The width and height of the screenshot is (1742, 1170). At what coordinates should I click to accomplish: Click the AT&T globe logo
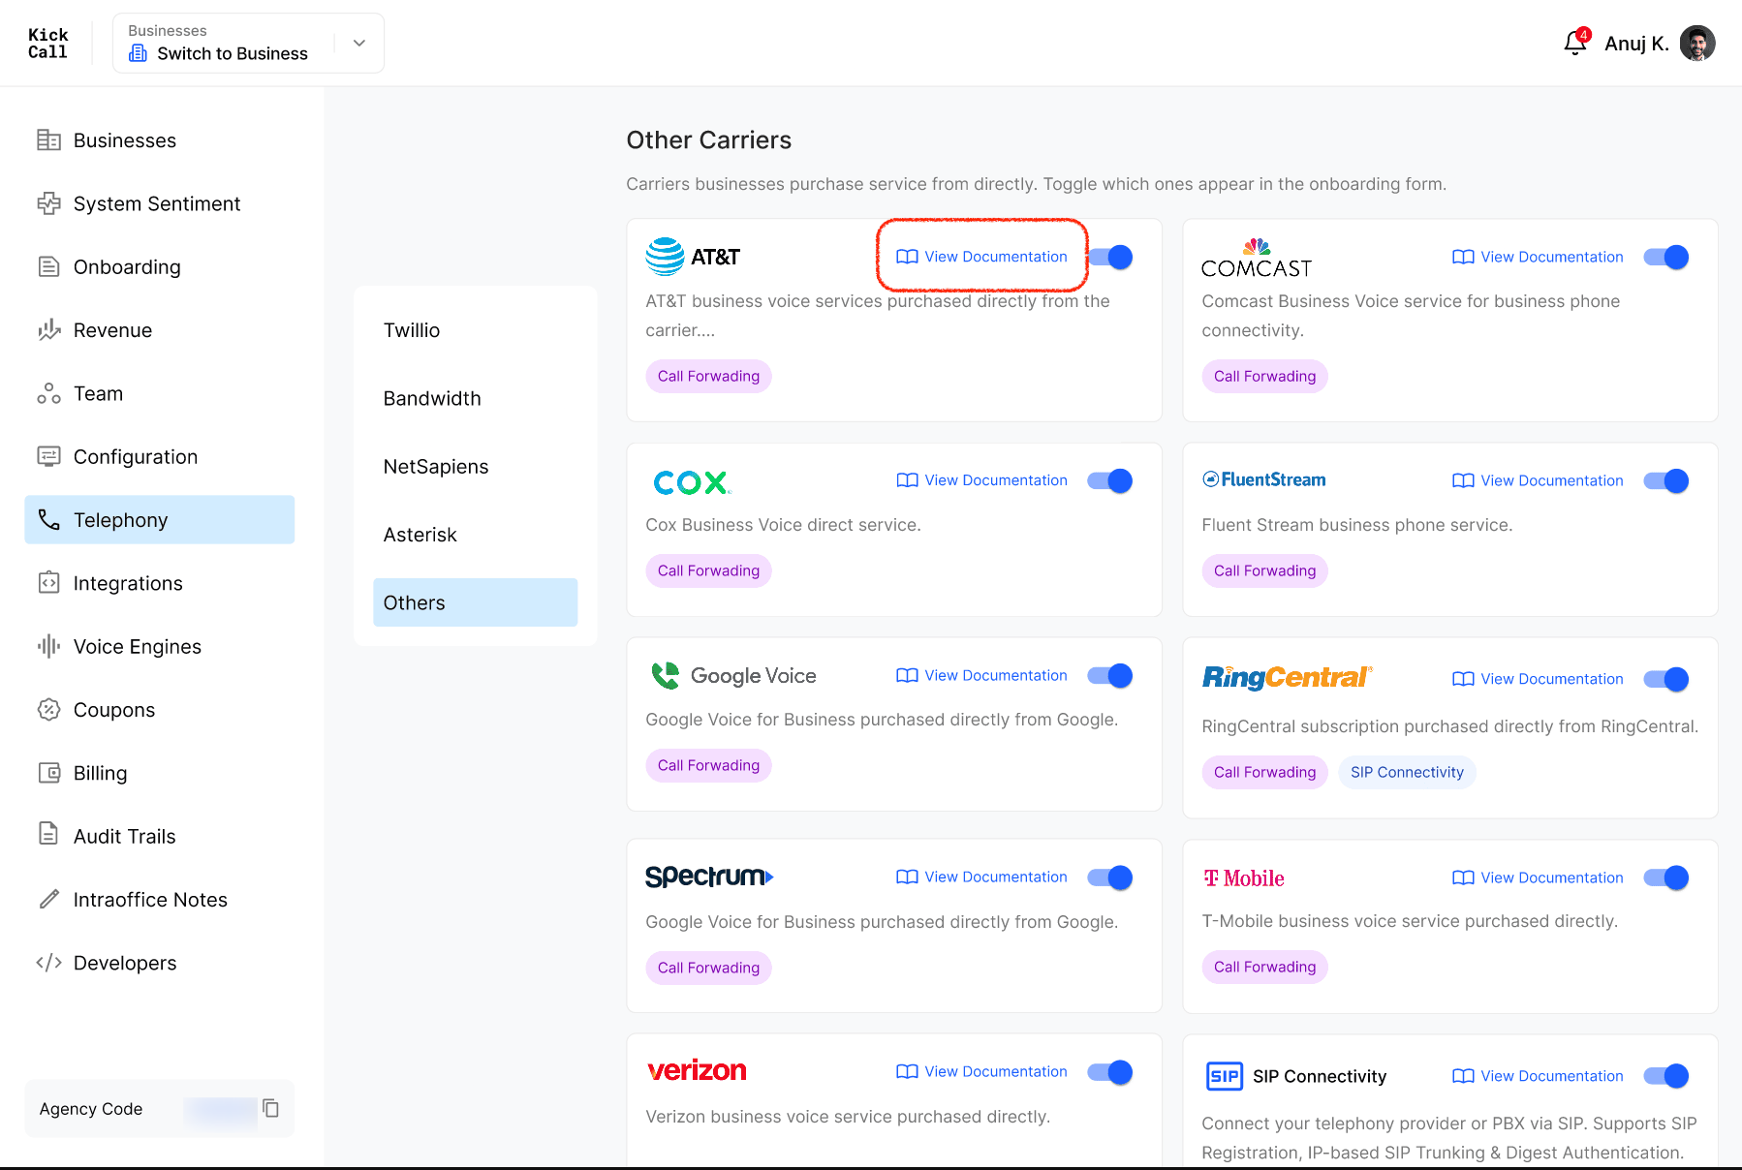point(665,257)
